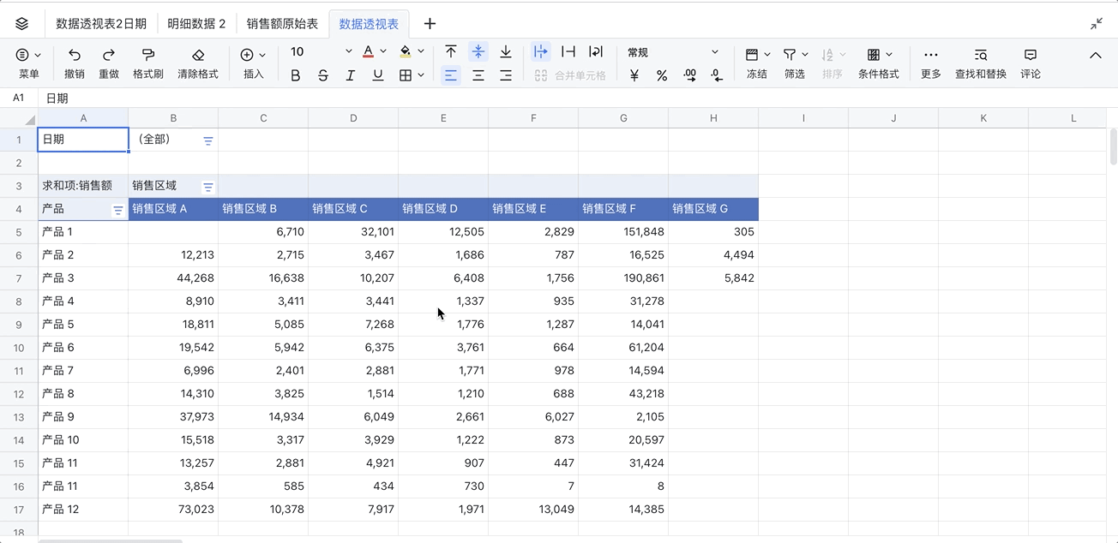
Task: Expand the fill color picker arrow
Action: point(420,52)
